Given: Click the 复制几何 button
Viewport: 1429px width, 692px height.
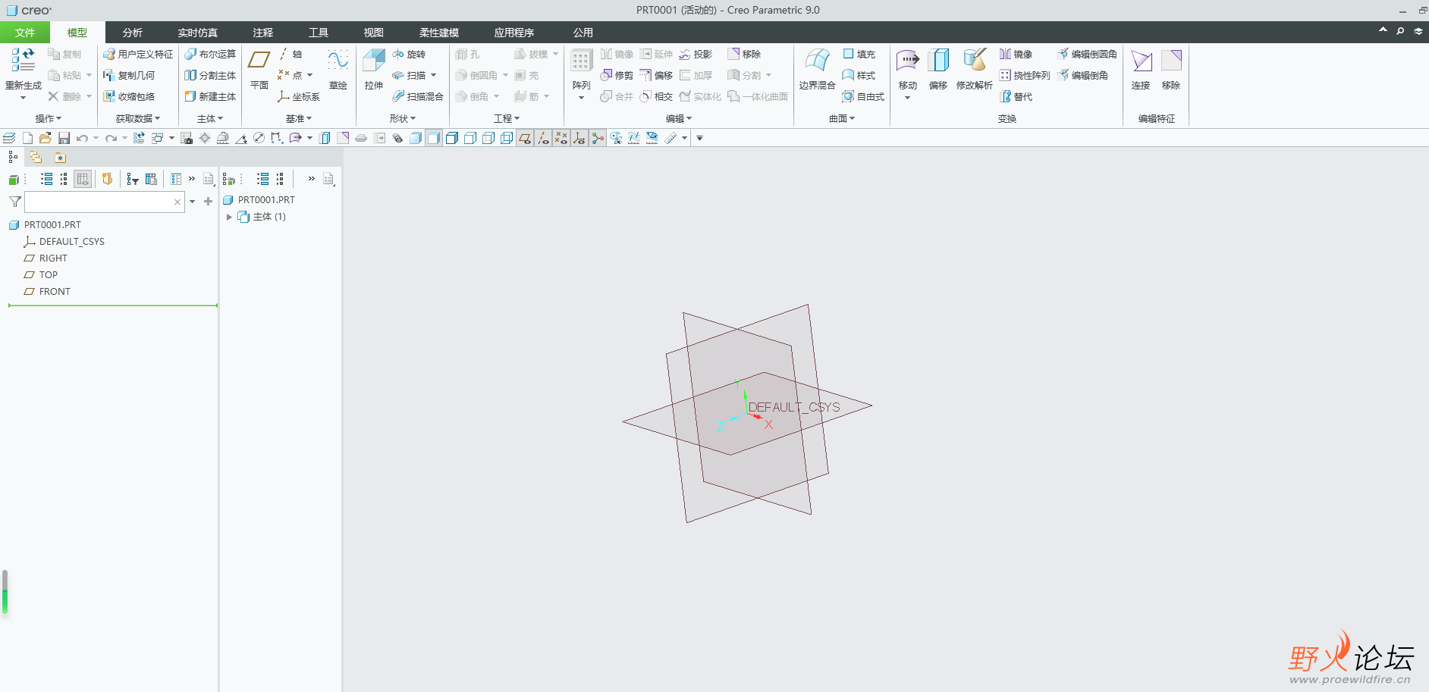Looking at the screenshot, I should (x=129, y=76).
